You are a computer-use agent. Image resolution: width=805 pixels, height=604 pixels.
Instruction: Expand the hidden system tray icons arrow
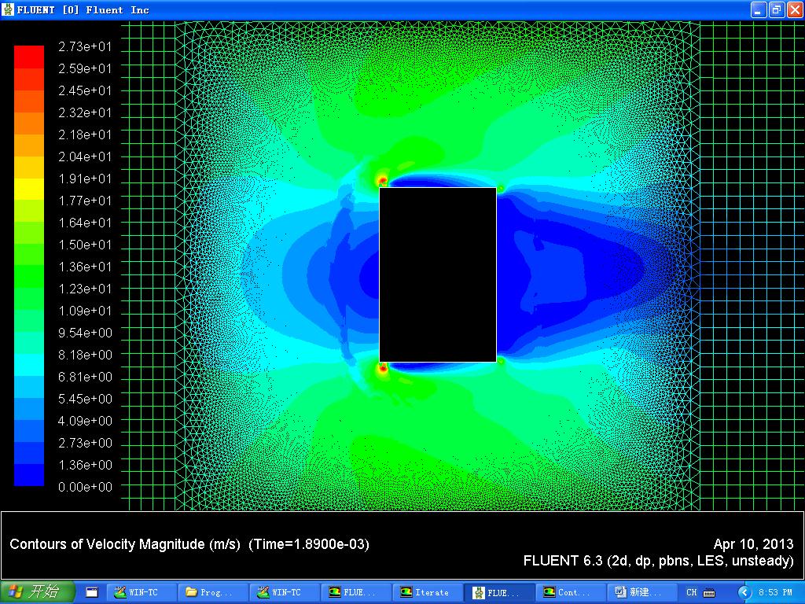coord(744,592)
